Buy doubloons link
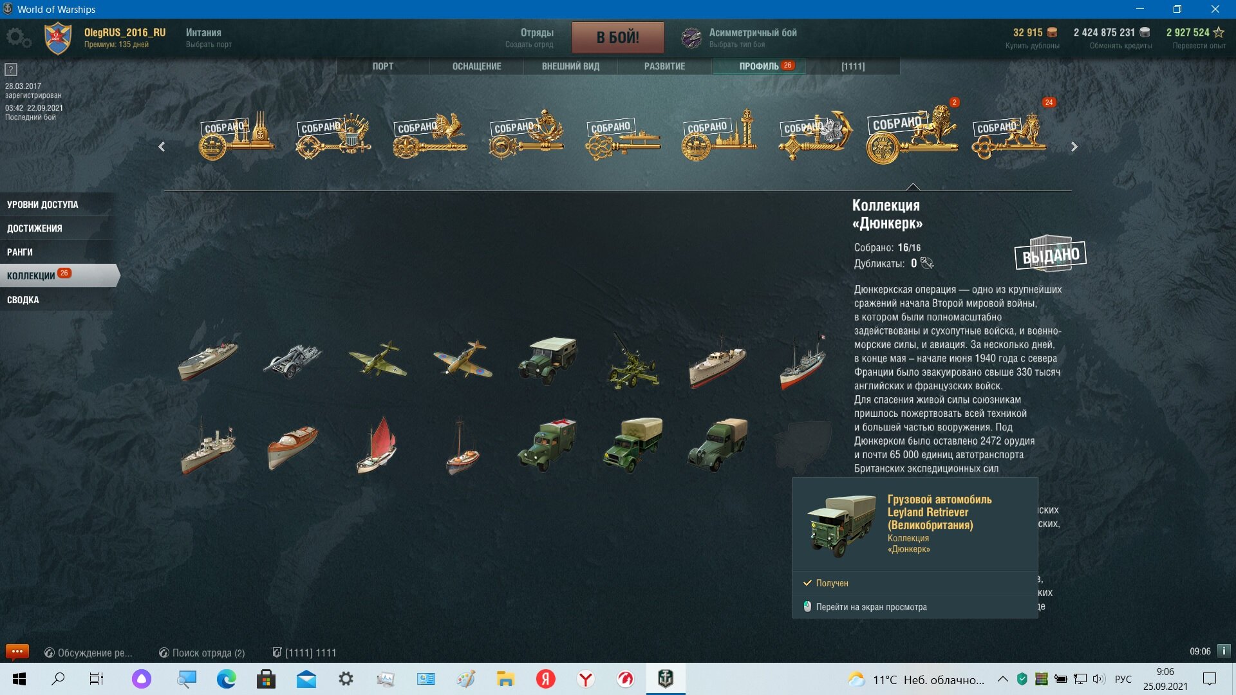This screenshot has height=695, width=1236. [x=1032, y=46]
